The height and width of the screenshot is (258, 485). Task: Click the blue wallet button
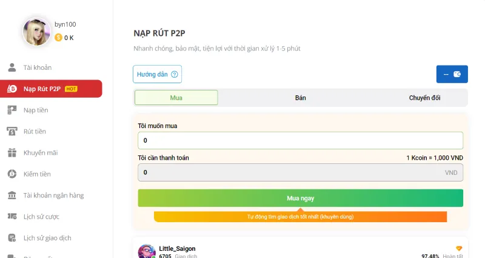click(x=452, y=74)
